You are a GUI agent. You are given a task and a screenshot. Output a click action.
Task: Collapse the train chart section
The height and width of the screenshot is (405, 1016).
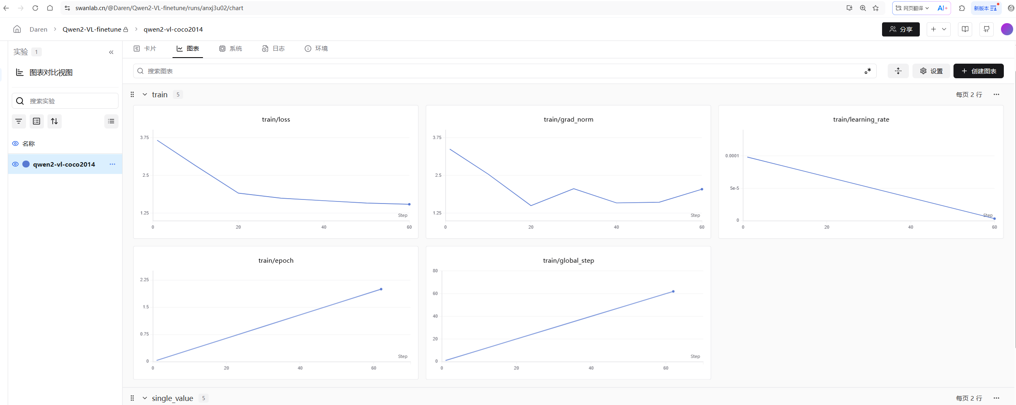coord(145,94)
